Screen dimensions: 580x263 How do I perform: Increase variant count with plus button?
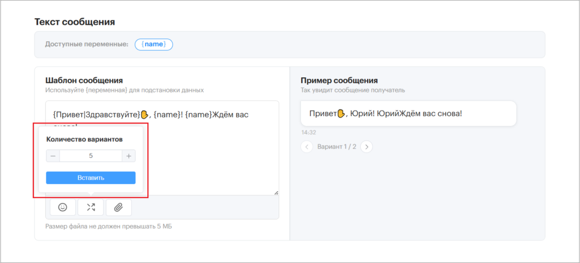point(129,156)
